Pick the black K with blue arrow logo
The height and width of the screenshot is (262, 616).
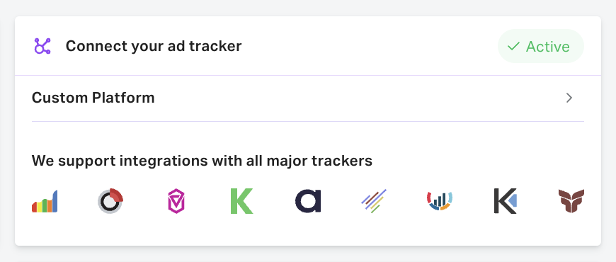[x=506, y=201]
